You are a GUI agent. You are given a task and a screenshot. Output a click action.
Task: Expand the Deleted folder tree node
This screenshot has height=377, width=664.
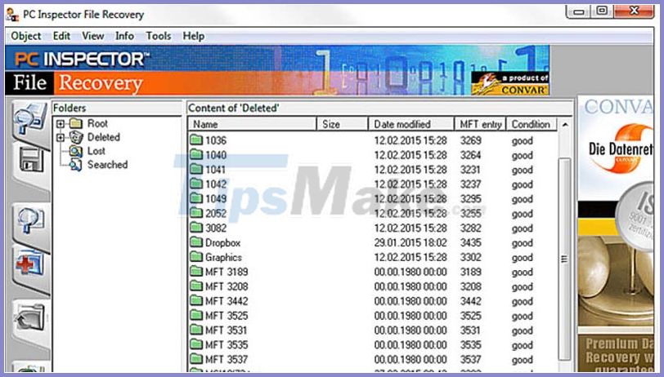click(61, 137)
